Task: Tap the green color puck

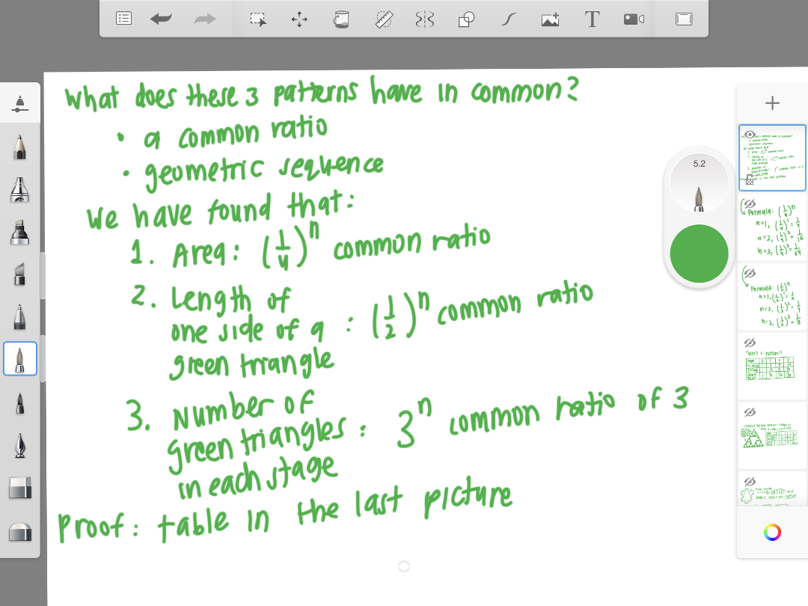Action: click(x=699, y=254)
